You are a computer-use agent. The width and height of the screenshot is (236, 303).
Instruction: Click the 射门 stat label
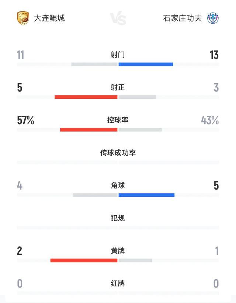click(118, 55)
